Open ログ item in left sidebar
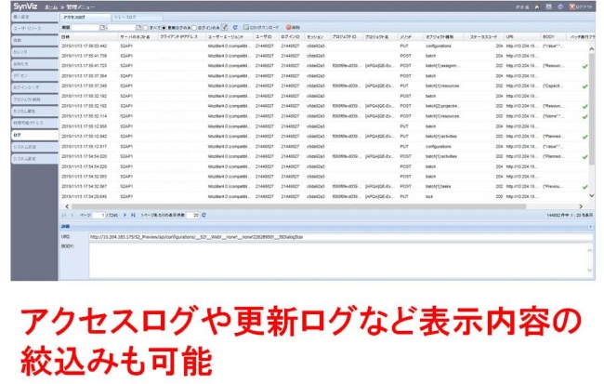This screenshot has height=384, width=604. pyautogui.click(x=28, y=135)
